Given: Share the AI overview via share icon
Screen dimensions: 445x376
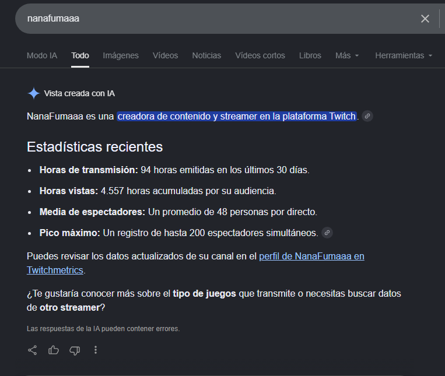Looking at the screenshot, I should (32, 350).
